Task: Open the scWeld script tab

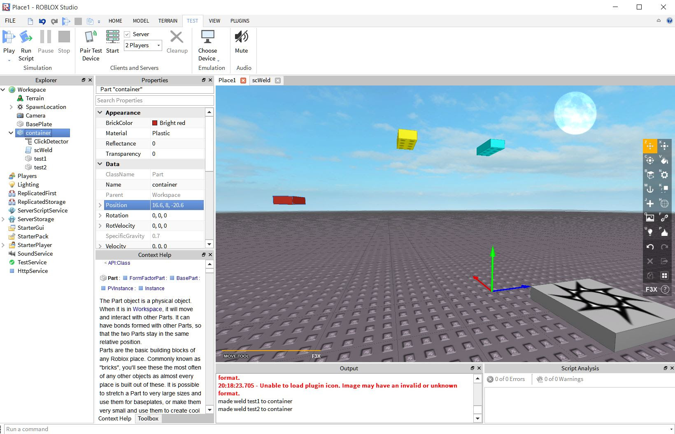Action: click(x=261, y=80)
